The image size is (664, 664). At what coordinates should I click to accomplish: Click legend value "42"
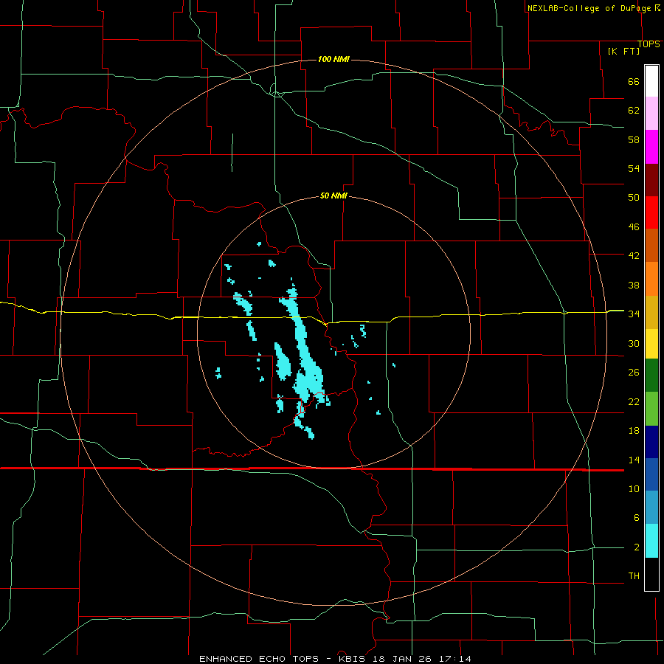[x=634, y=256]
